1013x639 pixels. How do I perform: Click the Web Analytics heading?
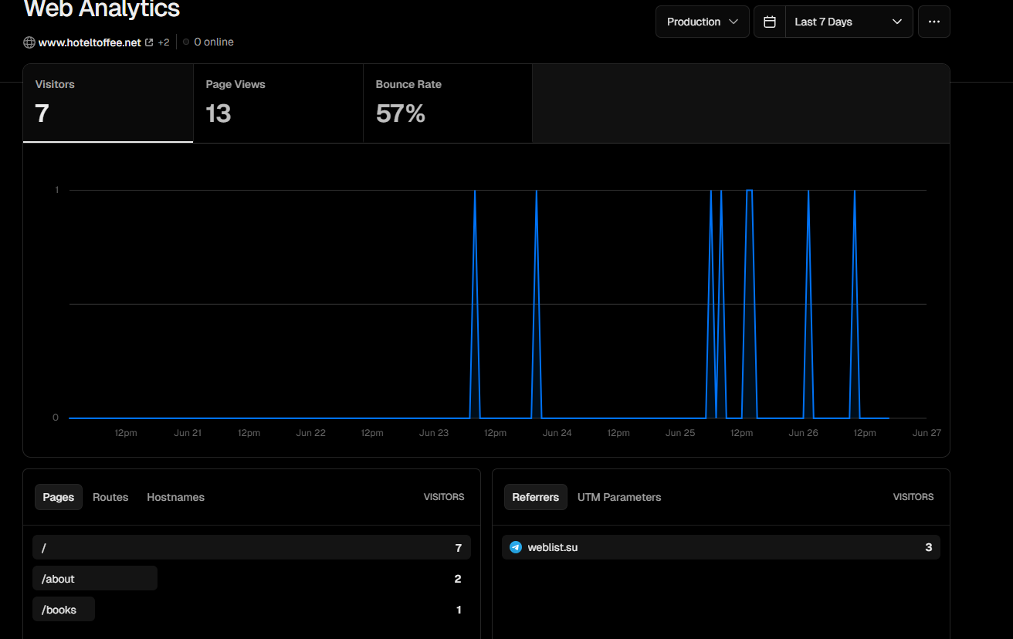102,9
